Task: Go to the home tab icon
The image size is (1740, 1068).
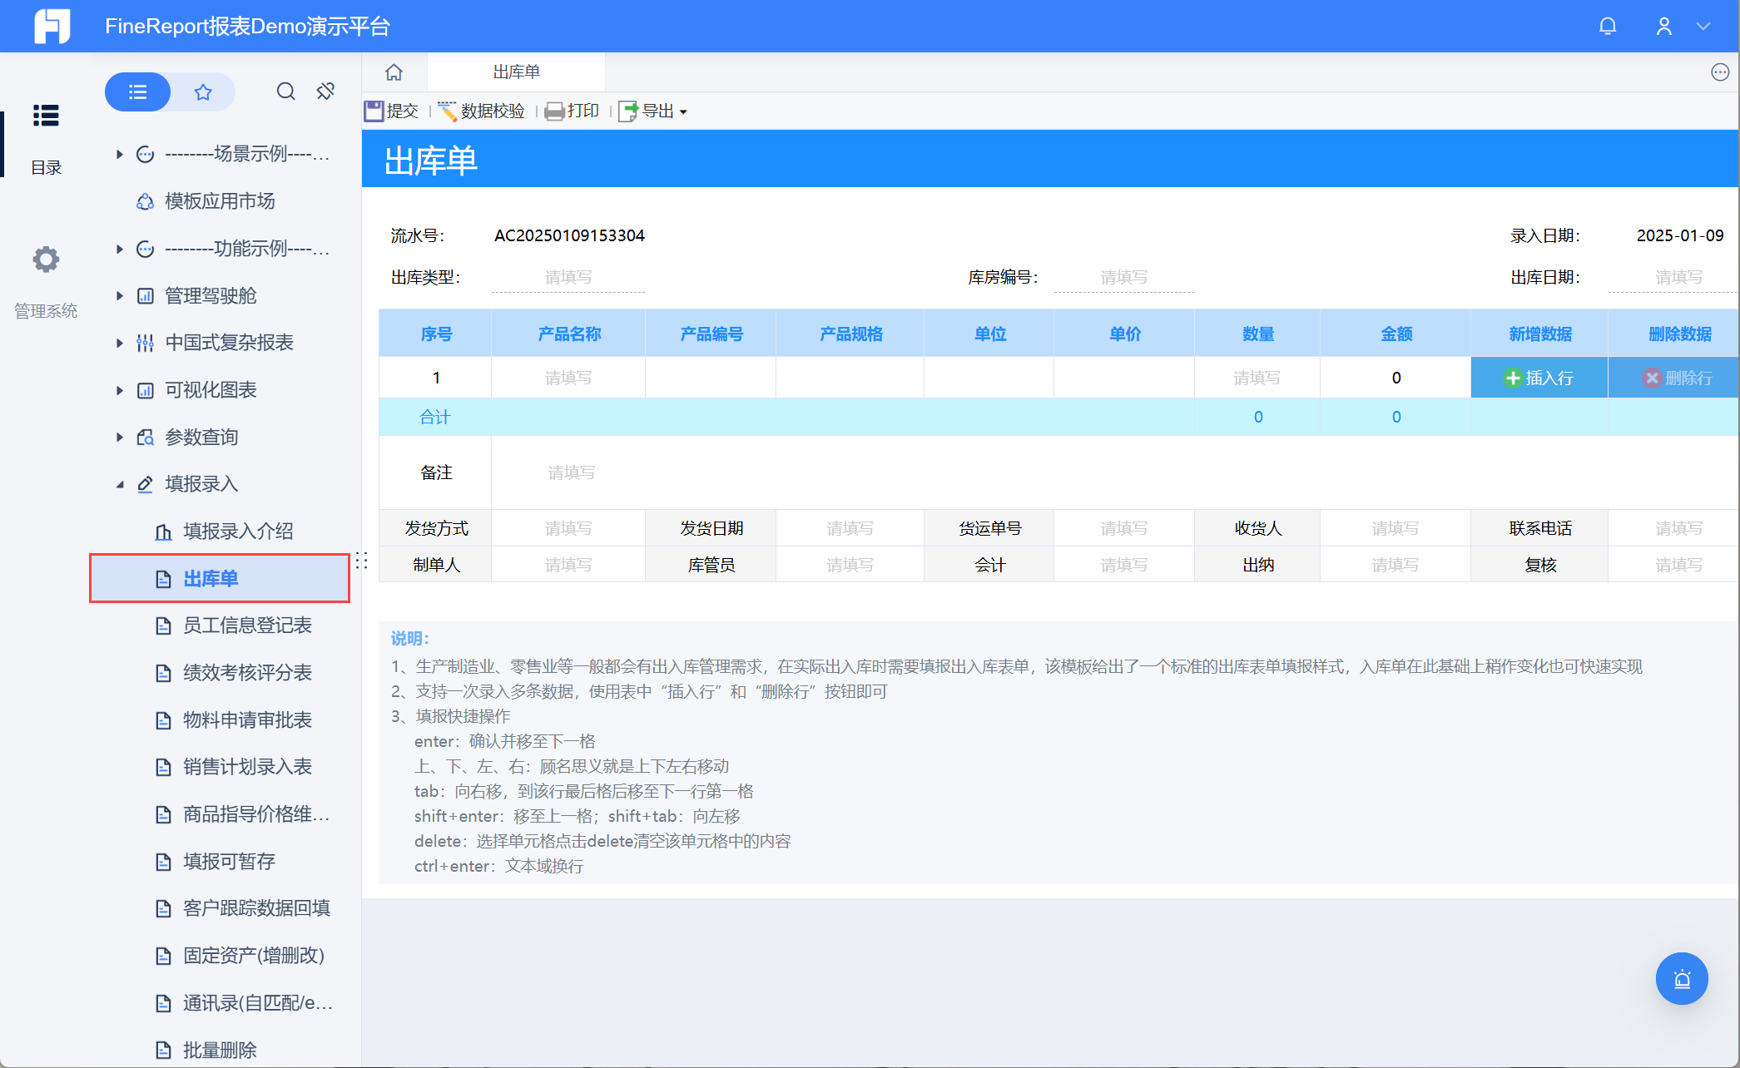Action: [394, 72]
